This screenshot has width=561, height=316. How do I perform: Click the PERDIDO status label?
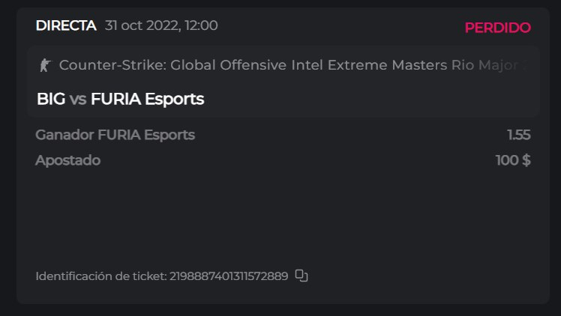(x=497, y=28)
